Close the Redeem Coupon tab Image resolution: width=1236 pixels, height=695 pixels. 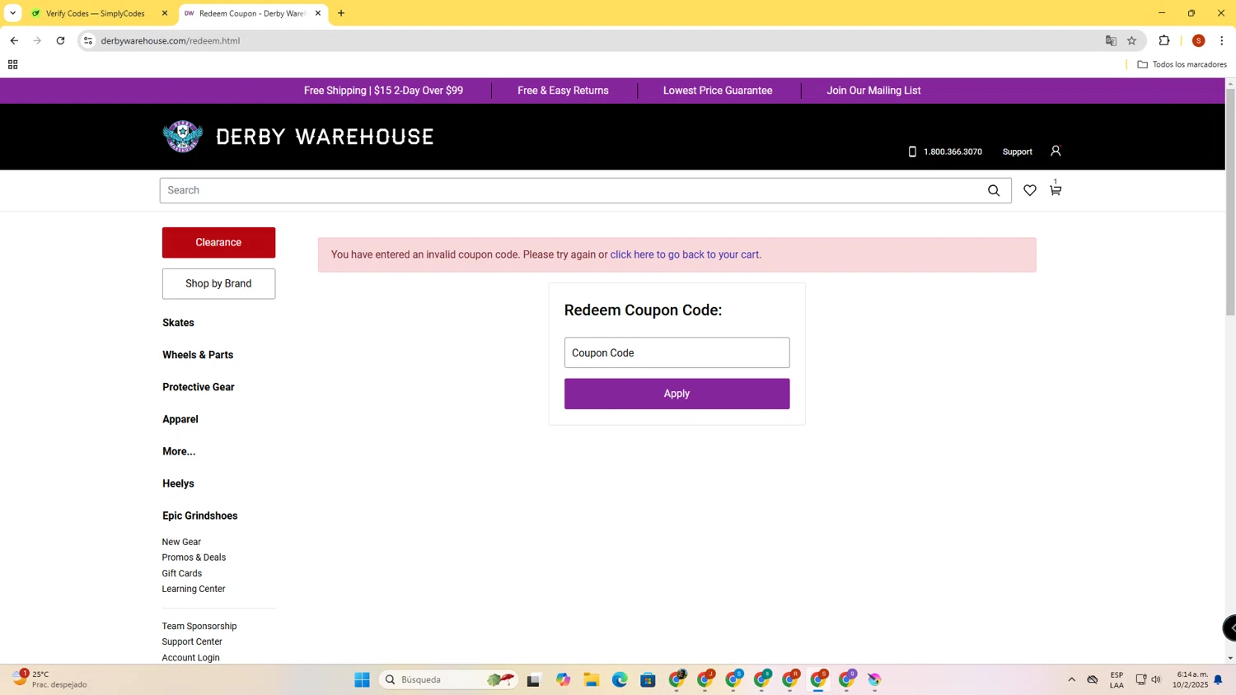tap(318, 13)
